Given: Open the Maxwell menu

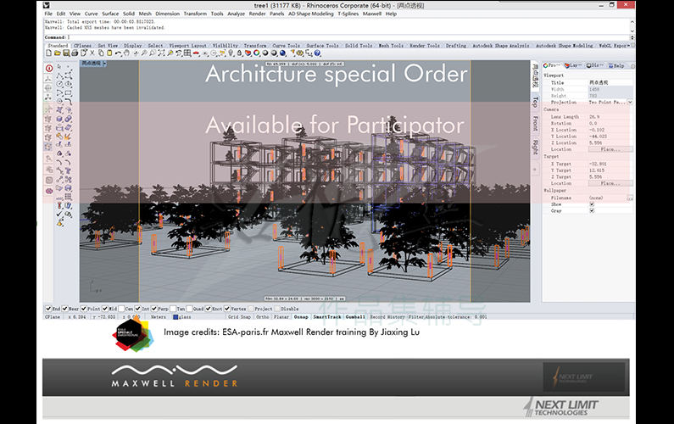Looking at the screenshot, I should (x=372, y=14).
